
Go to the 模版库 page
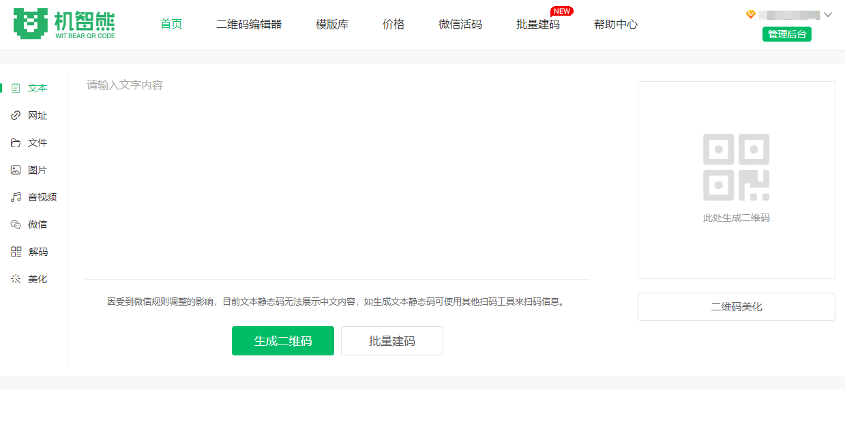(332, 25)
